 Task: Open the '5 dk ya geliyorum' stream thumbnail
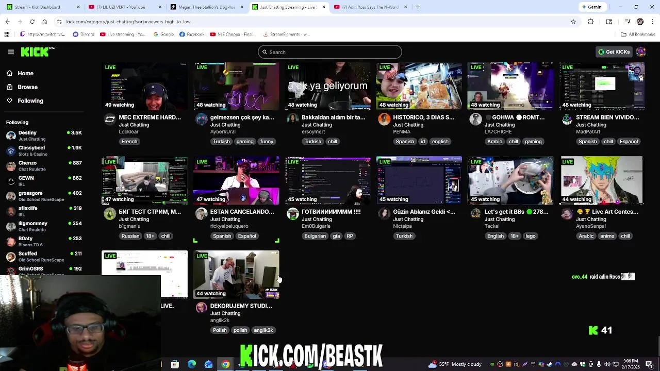[327, 86]
